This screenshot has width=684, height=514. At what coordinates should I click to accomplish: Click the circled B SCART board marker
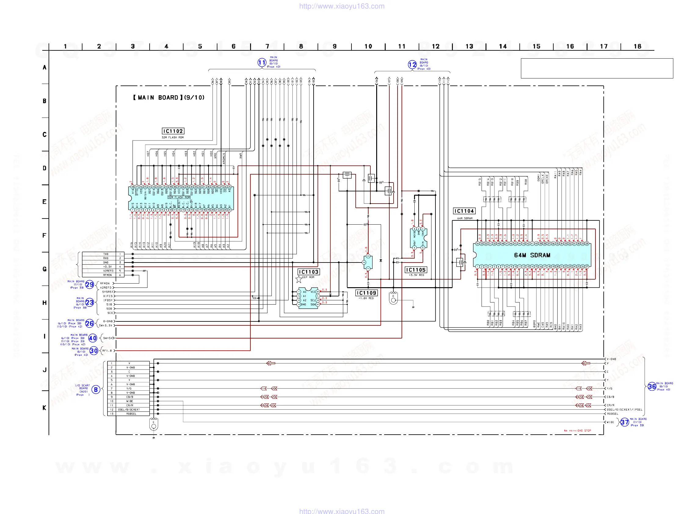[x=96, y=390]
